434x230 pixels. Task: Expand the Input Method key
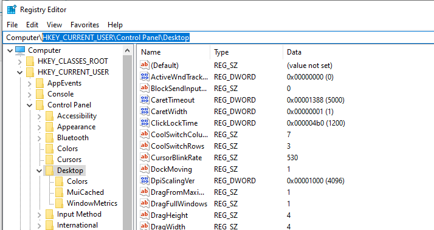tap(40, 215)
